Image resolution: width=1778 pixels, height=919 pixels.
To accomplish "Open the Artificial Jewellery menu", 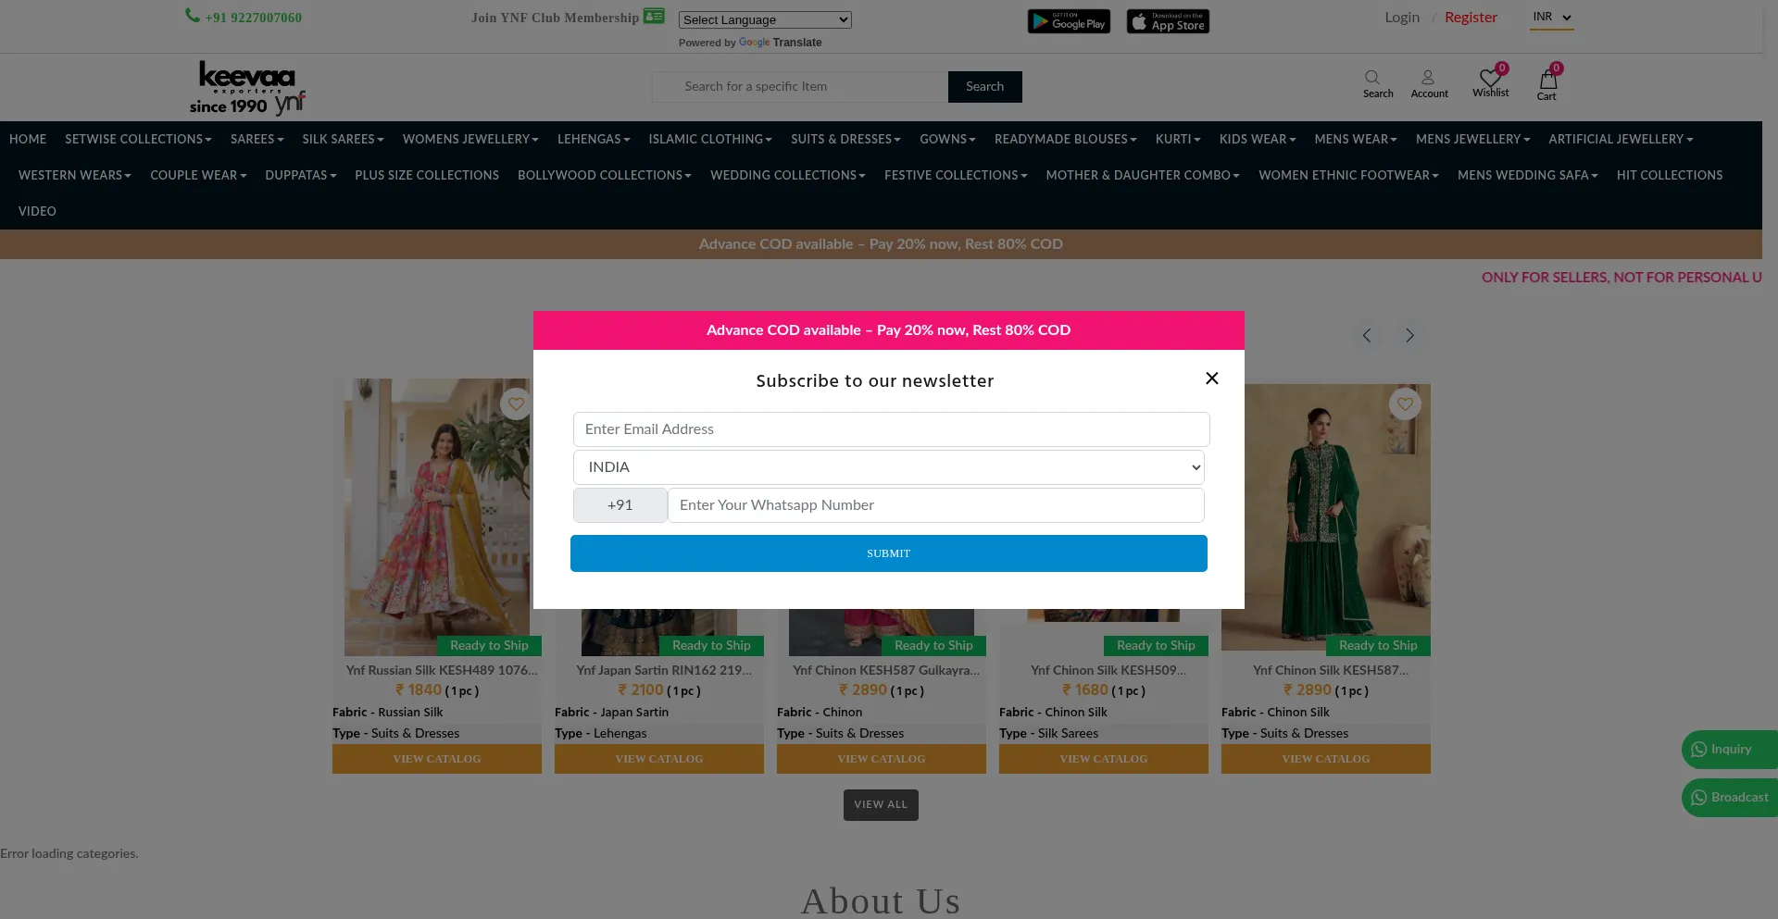I will pos(1621,139).
